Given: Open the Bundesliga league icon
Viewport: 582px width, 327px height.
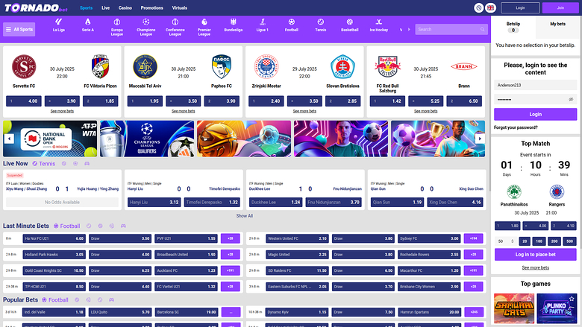Looking at the screenshot, I should pyautogui.click(x=233, y=26).
